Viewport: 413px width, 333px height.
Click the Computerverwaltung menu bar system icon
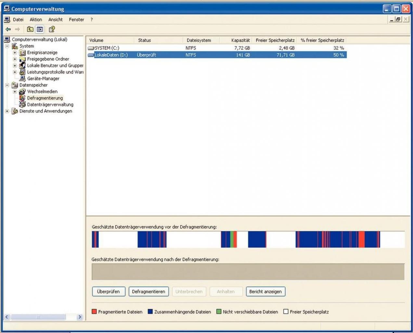7,20
